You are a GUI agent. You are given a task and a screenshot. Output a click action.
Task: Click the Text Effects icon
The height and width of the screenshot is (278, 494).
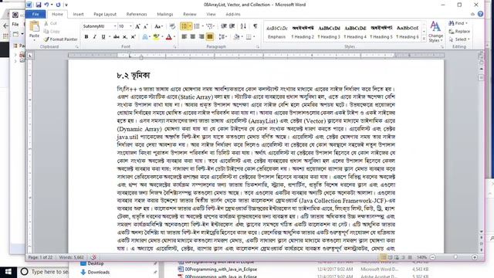coord(145,37)
